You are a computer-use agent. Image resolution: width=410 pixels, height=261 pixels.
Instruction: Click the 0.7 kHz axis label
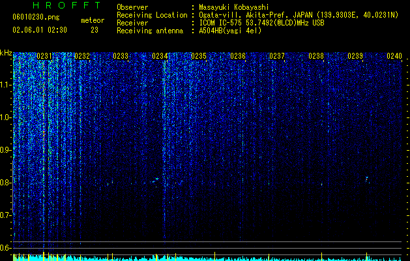pyautogui.click(x=6, y=215)
